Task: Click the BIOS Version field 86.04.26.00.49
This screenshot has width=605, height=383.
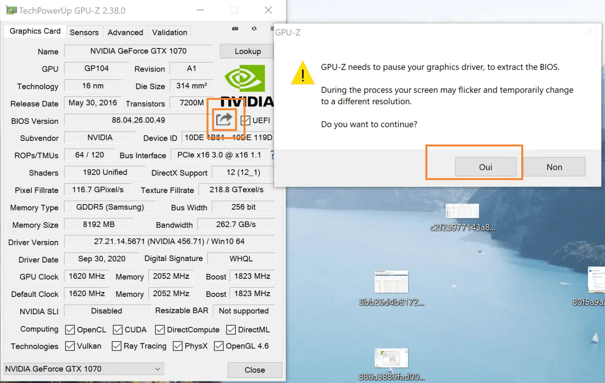Action: click(x=138, y=120)
